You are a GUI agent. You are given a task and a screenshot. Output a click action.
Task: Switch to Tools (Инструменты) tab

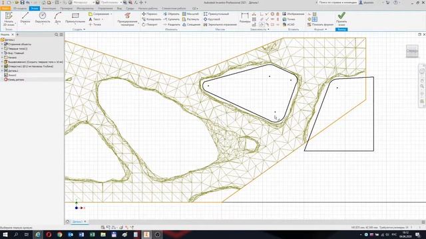pos(85,9)
